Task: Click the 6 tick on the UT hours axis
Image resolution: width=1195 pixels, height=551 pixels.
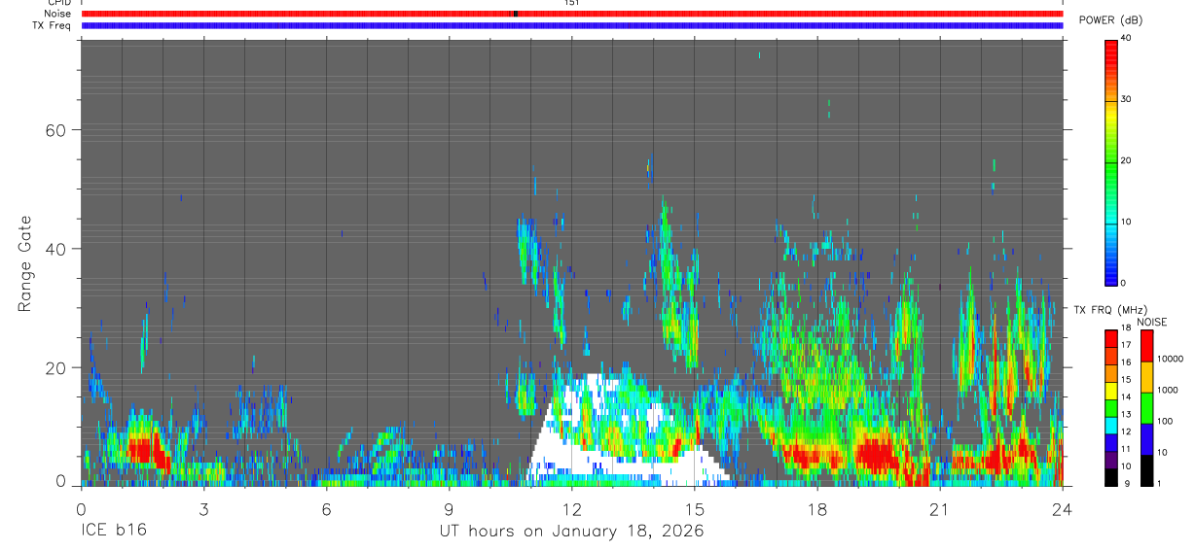Action: tap(327, 509)
